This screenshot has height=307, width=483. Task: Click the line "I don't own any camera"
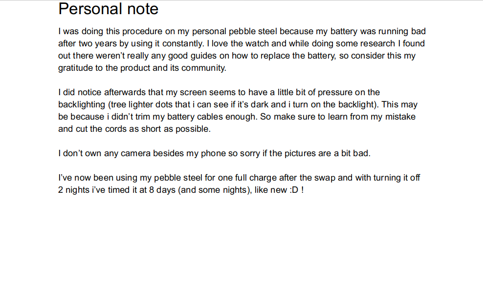click(215, 153)
